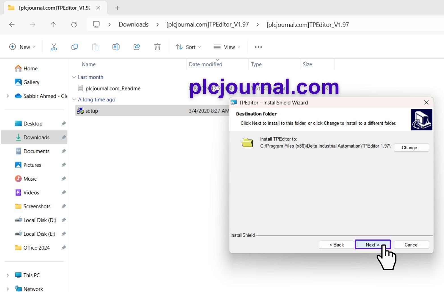Open the View layout dropdown
This screenshot has width=444, height=292.
tap(227, 47)
